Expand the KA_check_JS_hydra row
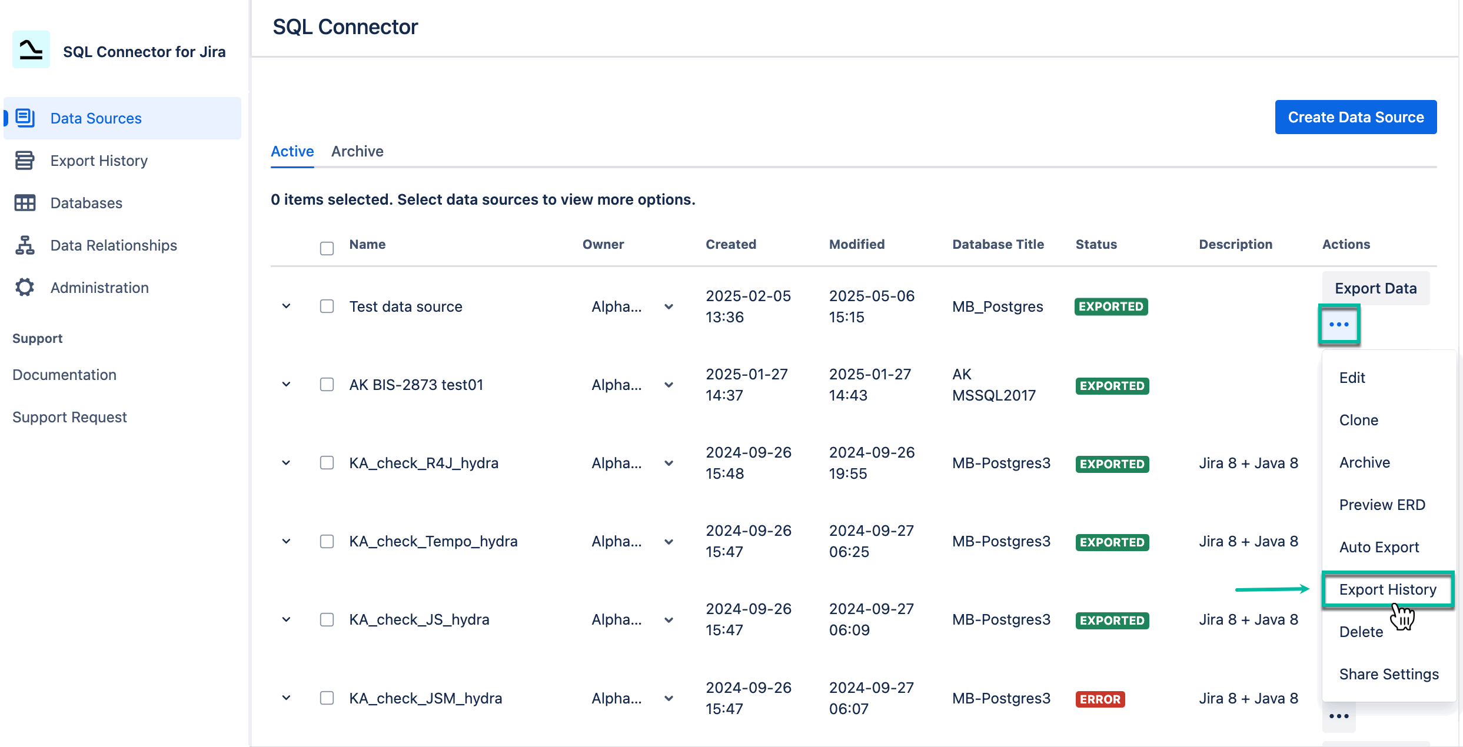 tap(286, 619)
